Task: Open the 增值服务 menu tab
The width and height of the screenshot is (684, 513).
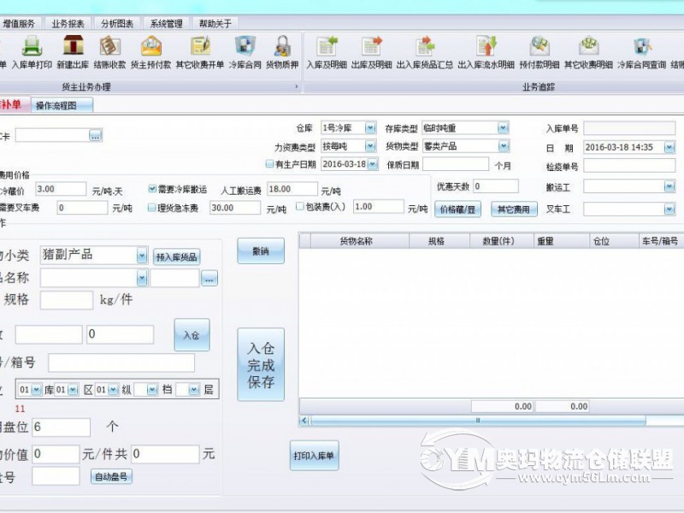Action: pos(19,24)
